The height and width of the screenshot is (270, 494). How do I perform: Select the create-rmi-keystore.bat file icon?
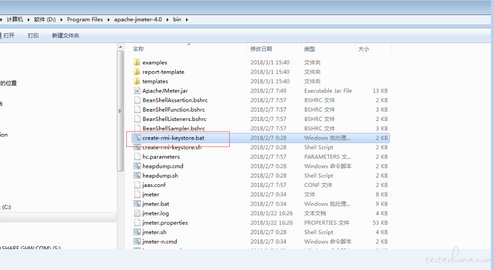(x=137, y=138)
